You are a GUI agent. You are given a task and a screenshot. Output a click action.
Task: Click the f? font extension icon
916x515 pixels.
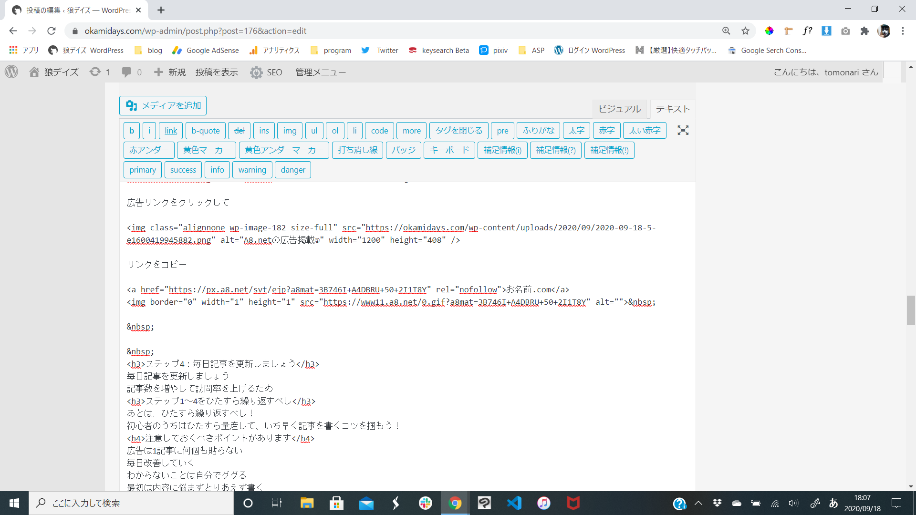click(807, 31)
